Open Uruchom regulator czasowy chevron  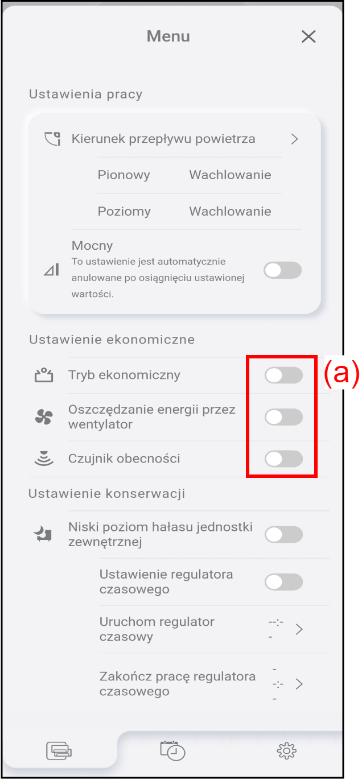(x=299, y=629)
